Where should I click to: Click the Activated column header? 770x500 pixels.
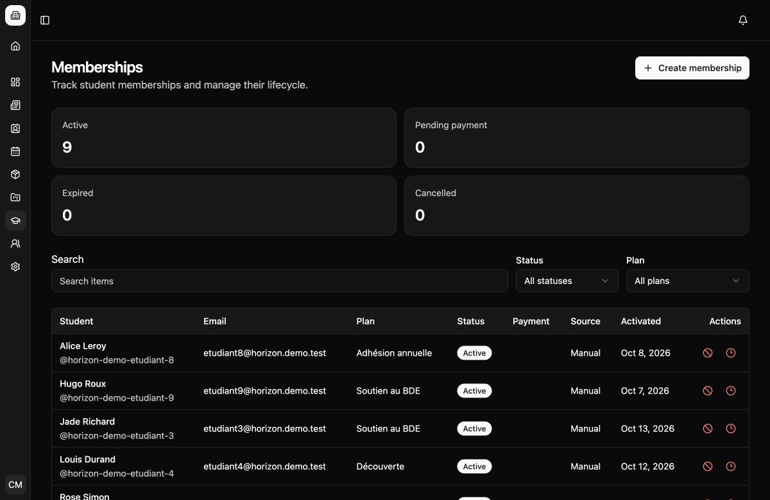(x=641, y=321)
